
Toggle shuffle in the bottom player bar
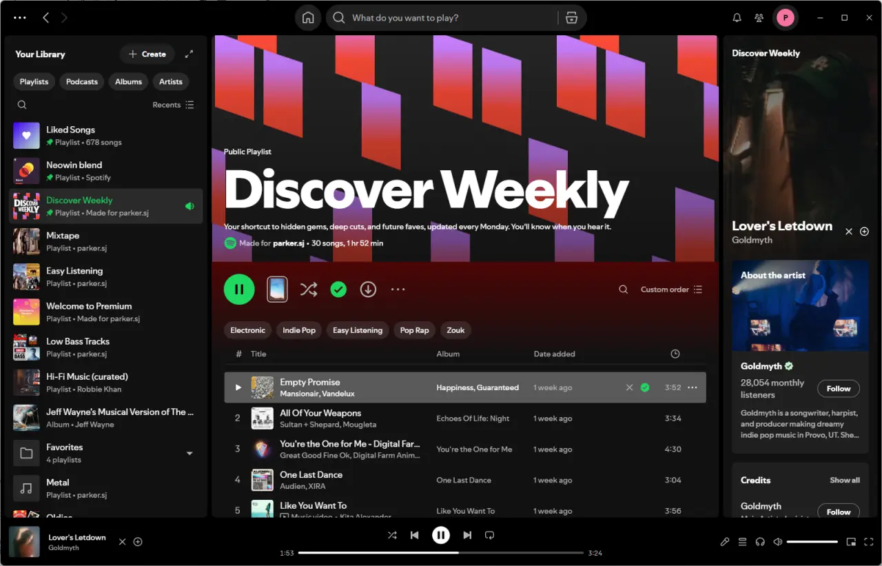click(x=392, y=535)
